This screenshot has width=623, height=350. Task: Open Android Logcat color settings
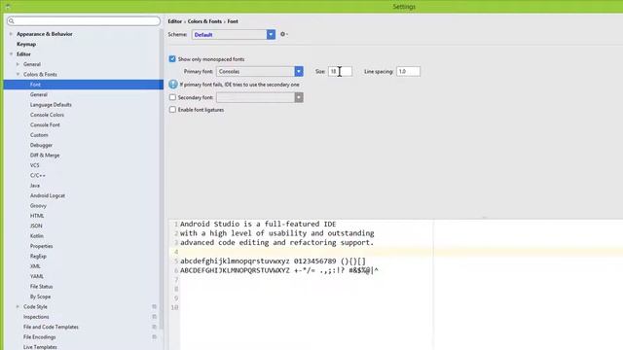[x=48, y=195]
